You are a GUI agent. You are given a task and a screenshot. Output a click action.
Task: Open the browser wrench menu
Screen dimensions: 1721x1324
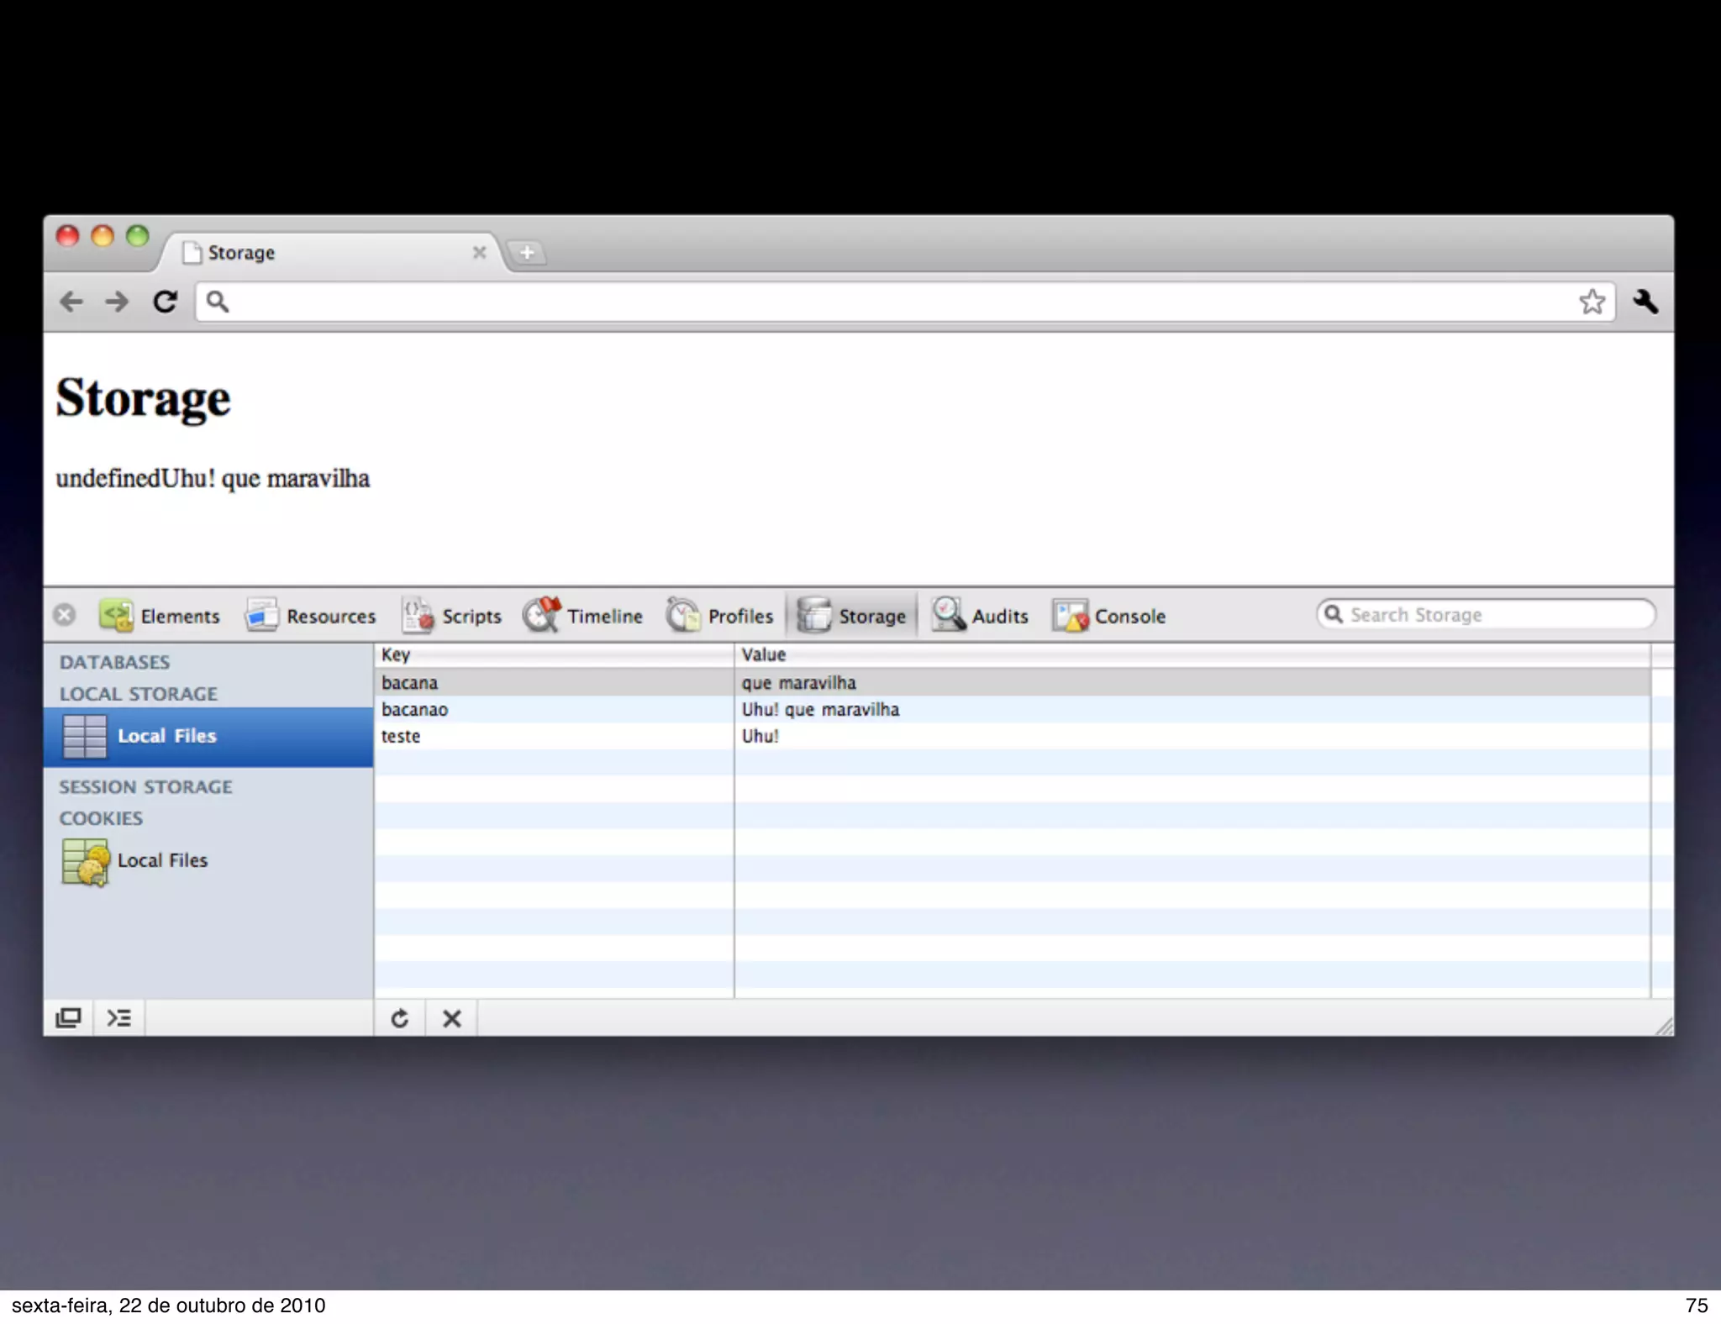tap(1645, 302)
